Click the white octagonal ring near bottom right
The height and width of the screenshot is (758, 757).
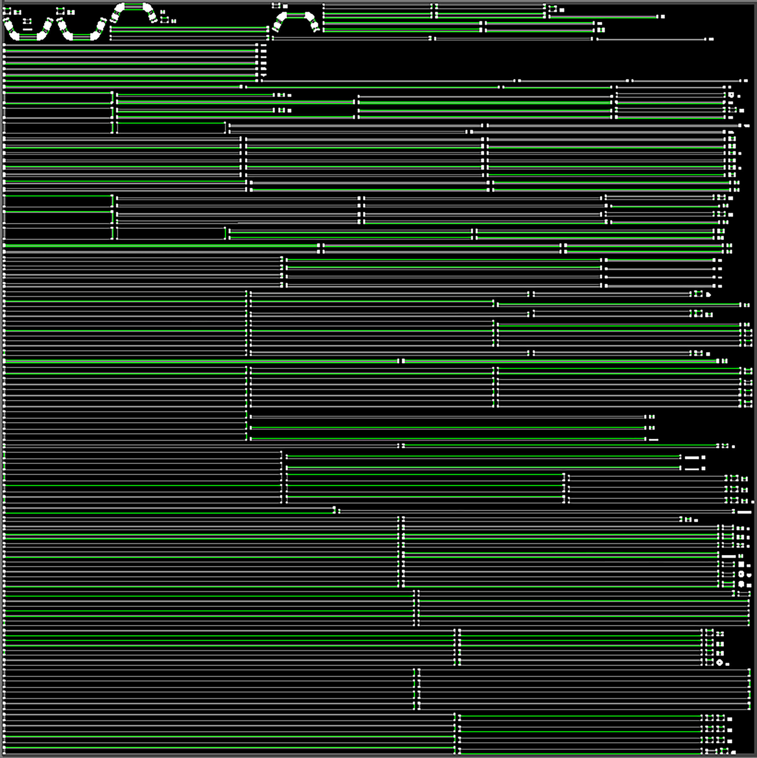point(719,663)
